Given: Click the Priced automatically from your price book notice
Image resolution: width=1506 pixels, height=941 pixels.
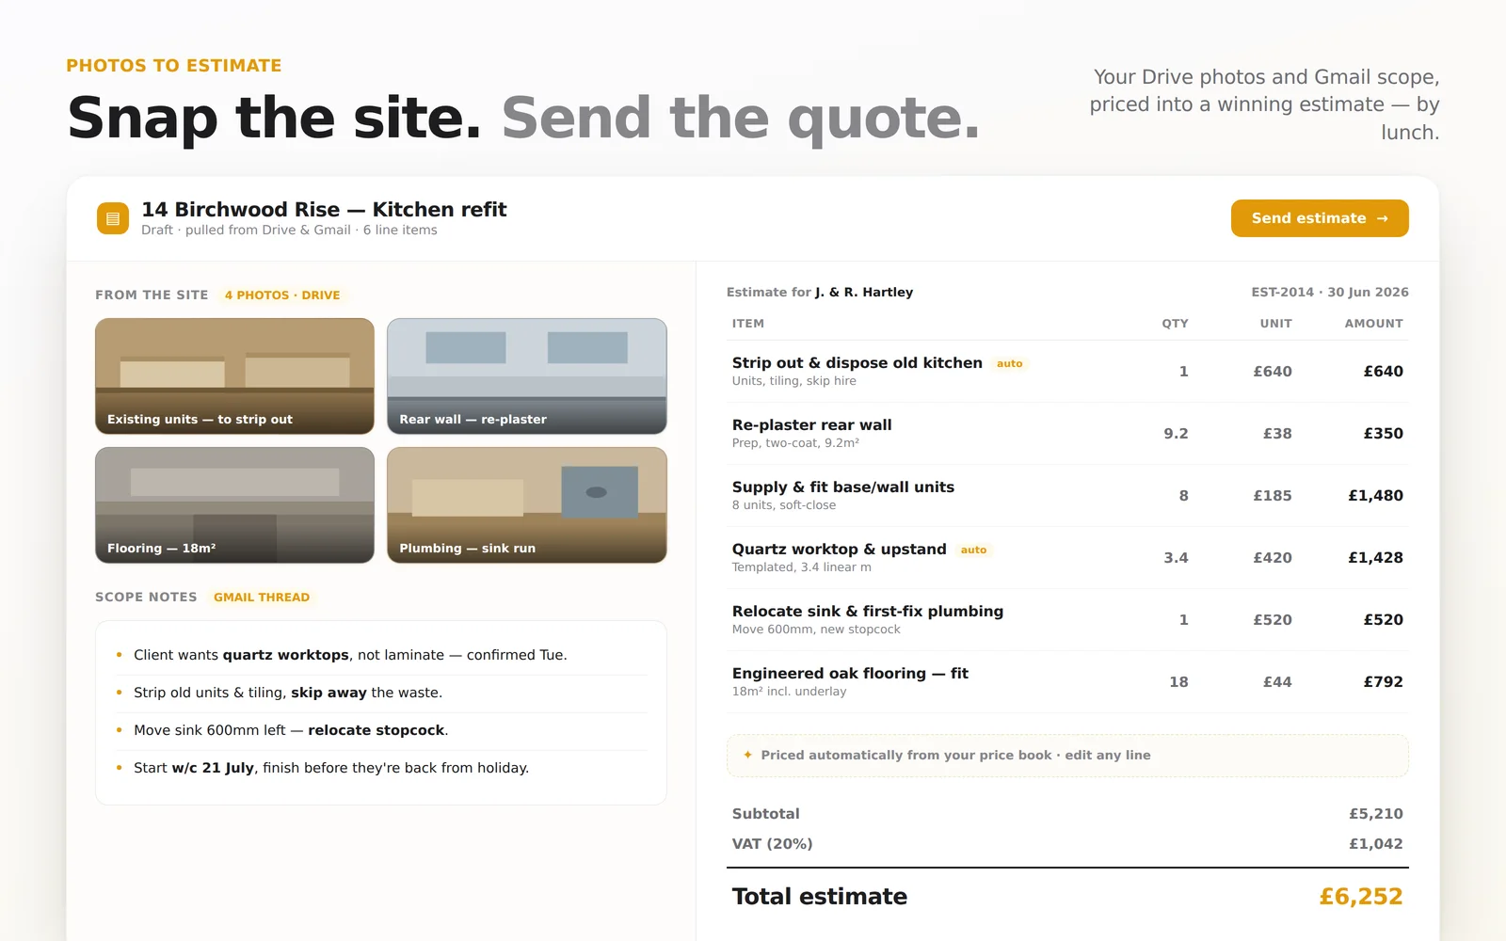Looking at the screenshot, I should (1067, 756).
